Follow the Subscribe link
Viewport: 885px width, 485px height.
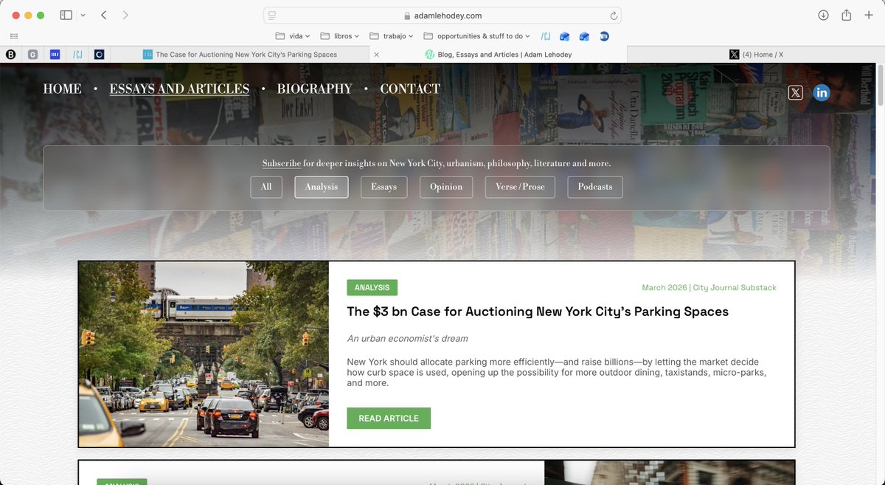[282, 163]
